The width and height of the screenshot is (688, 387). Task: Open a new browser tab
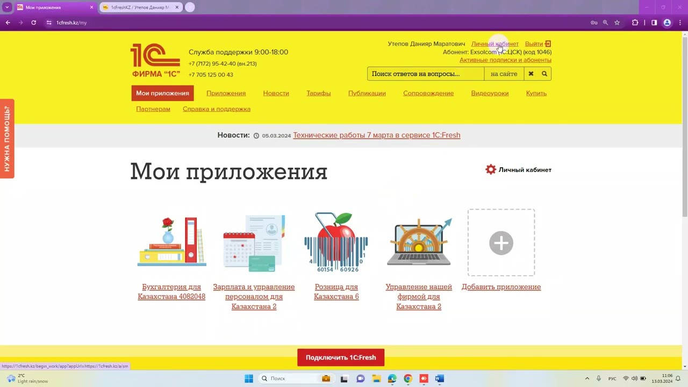[190, 8]
